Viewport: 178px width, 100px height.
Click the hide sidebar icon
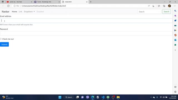point(175,87)
